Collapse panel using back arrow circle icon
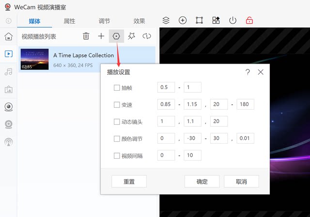Image resolution: width=310 pixels, height=217 pixels. 9,21
